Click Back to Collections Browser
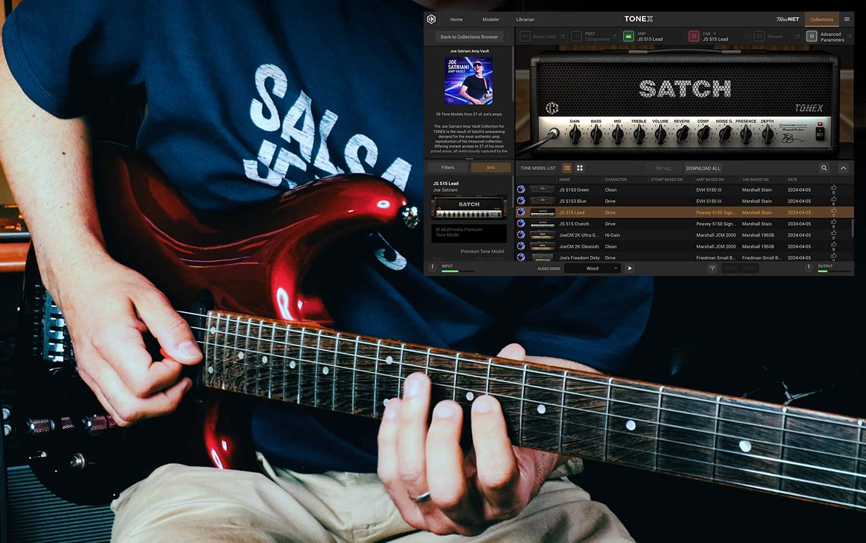The width and height of the screenshot is (866, 543). [x=469, y=37]
